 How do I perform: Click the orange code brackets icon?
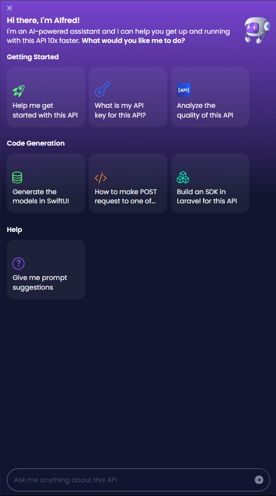(101, 178)
